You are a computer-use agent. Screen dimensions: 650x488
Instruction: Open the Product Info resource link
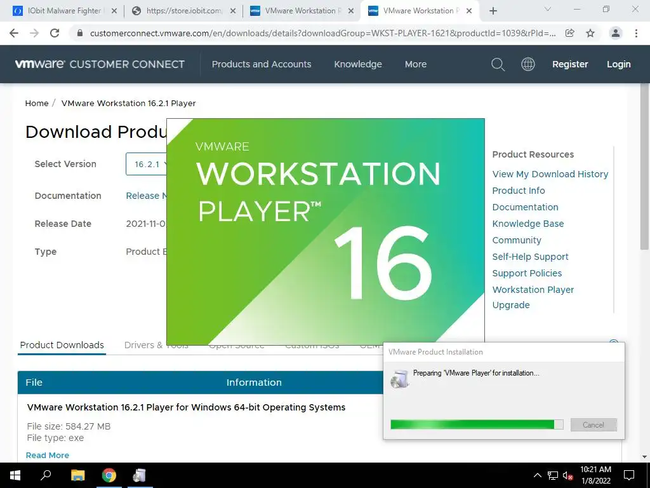pyautogui.click(x=519, y=191)
